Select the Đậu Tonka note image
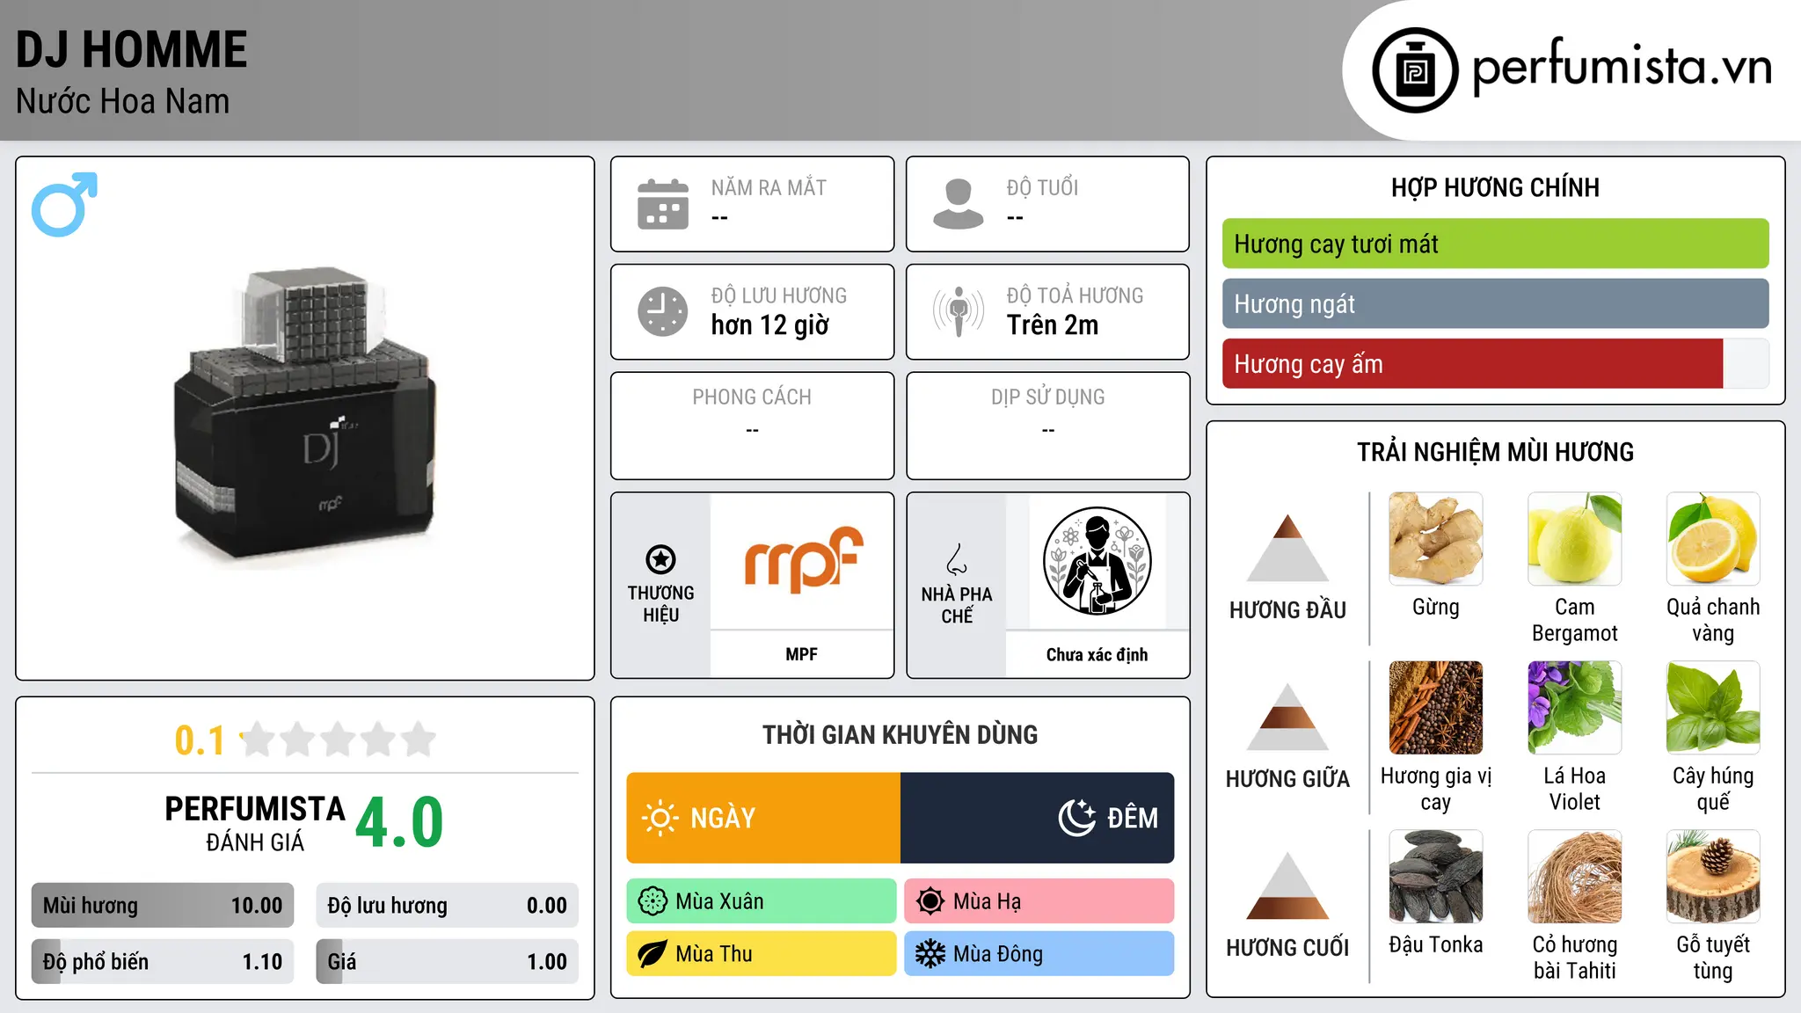1801x1013 pixels. point(1436,877)
